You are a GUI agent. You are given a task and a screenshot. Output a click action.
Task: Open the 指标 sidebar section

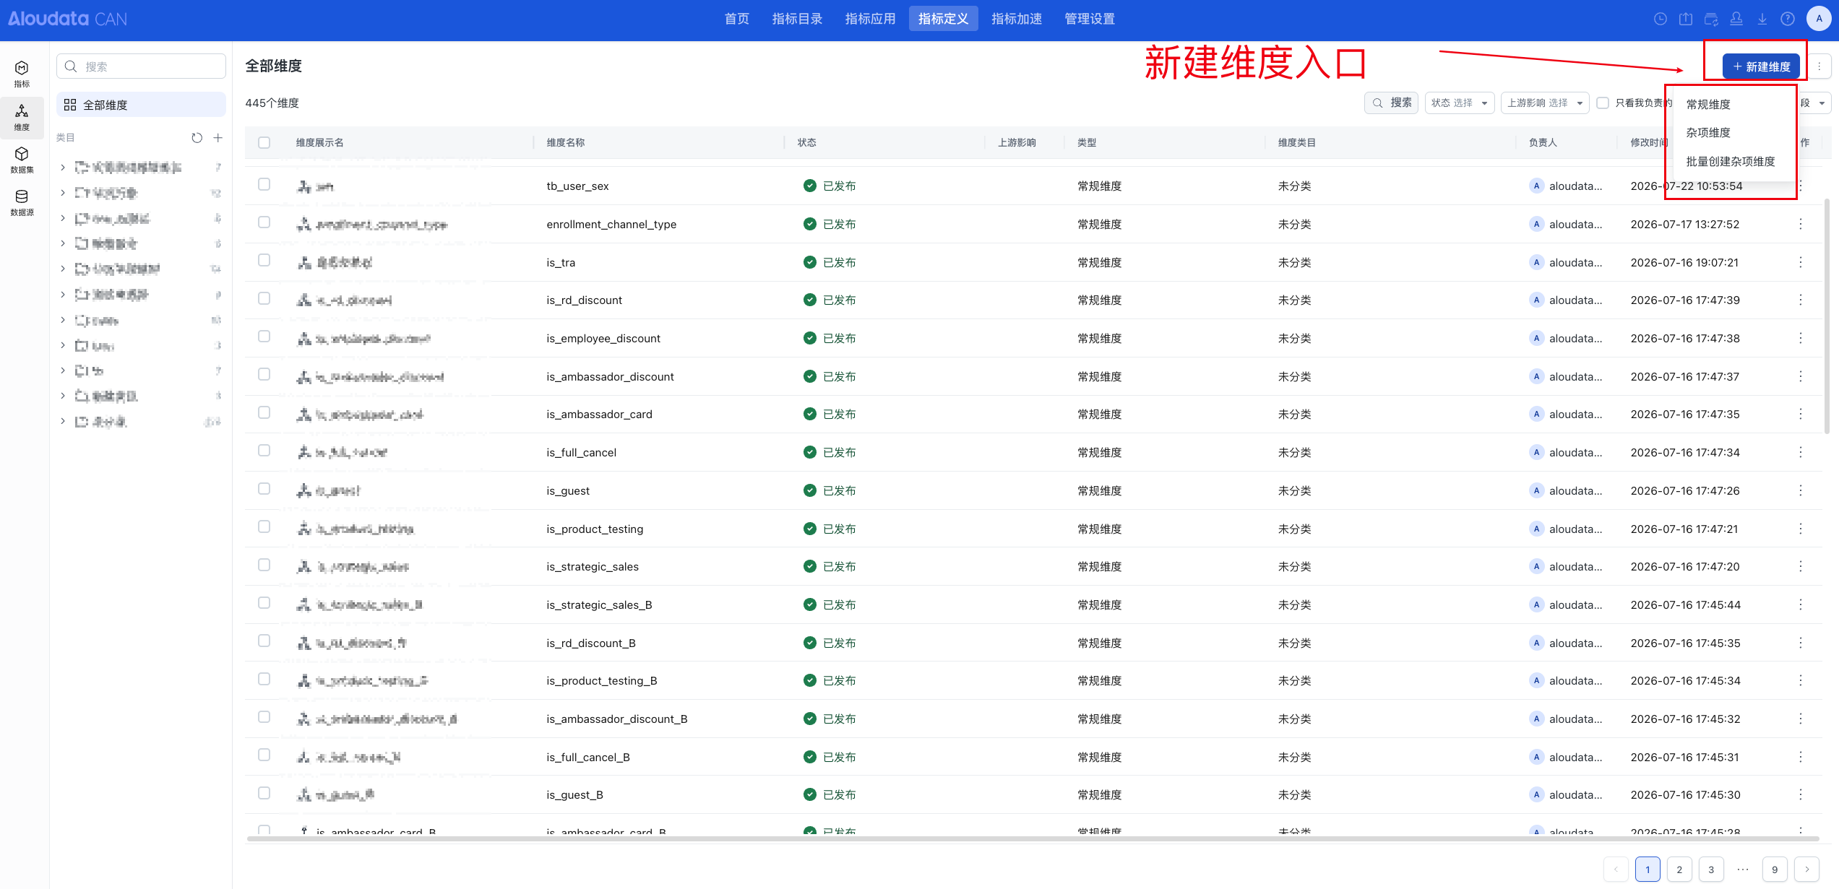click(22, 74)
